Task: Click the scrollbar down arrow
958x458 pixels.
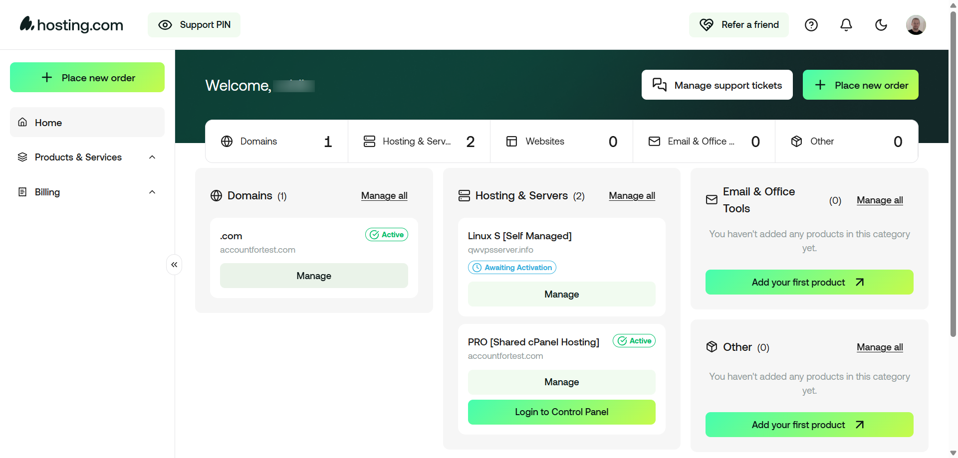Action: point(953,453)
